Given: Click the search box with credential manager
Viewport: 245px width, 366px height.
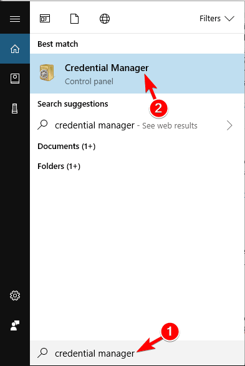Looking at the screenshot, I should (137, 353).
